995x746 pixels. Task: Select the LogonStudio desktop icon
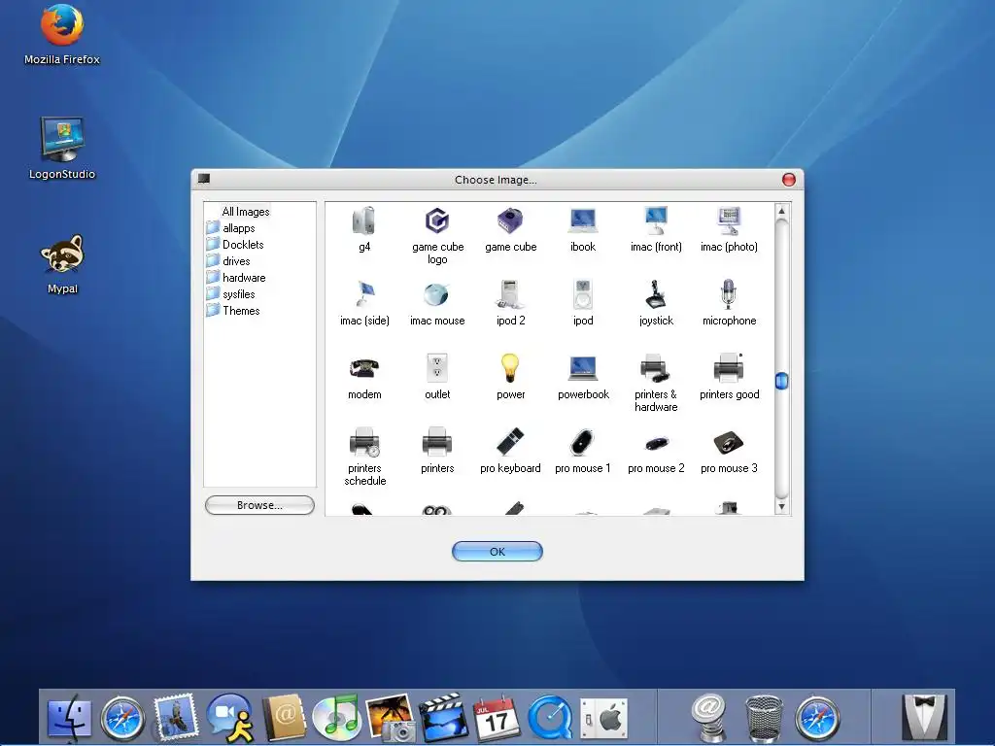click(61, 149)
